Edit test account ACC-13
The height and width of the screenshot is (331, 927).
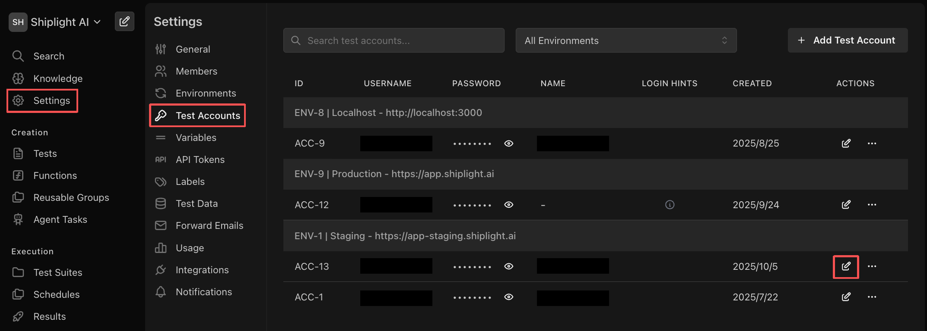click(x=846, y=267)
